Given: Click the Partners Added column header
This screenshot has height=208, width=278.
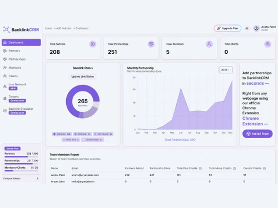Looking at the screenshot, I should tap(134, 168).
